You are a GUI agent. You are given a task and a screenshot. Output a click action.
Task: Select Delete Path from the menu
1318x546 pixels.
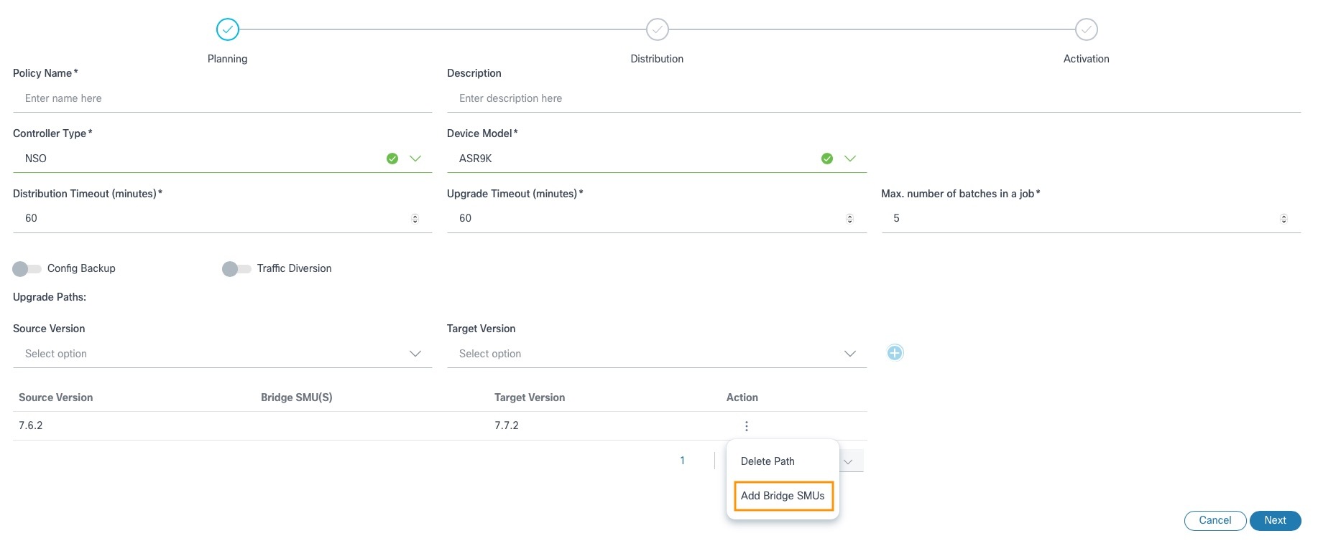coord(768,461)
